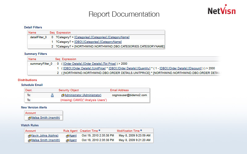Open the [Categories].[Categories].[CategoryName] expression link
This screenshot has width=247, height=154.
tap(102, 37)
